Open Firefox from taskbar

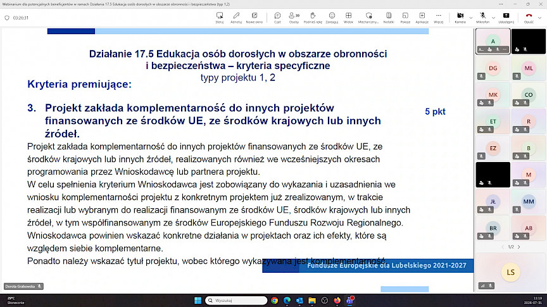click(x=337, y=301)
